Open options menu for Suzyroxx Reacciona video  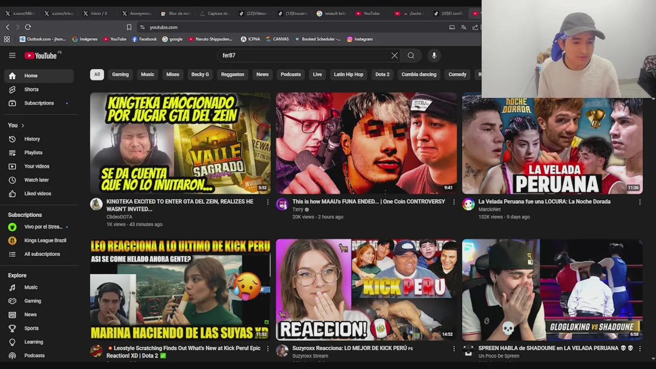(454, 349)
